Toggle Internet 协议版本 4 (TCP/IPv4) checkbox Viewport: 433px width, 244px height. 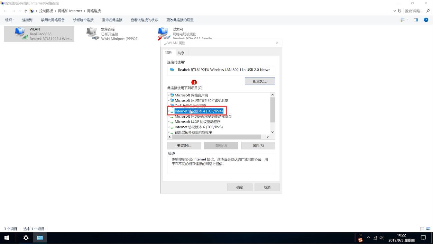pos(169,111)
